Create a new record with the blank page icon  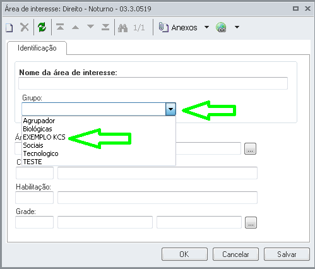pyautogui.click(x=9, y=27)
